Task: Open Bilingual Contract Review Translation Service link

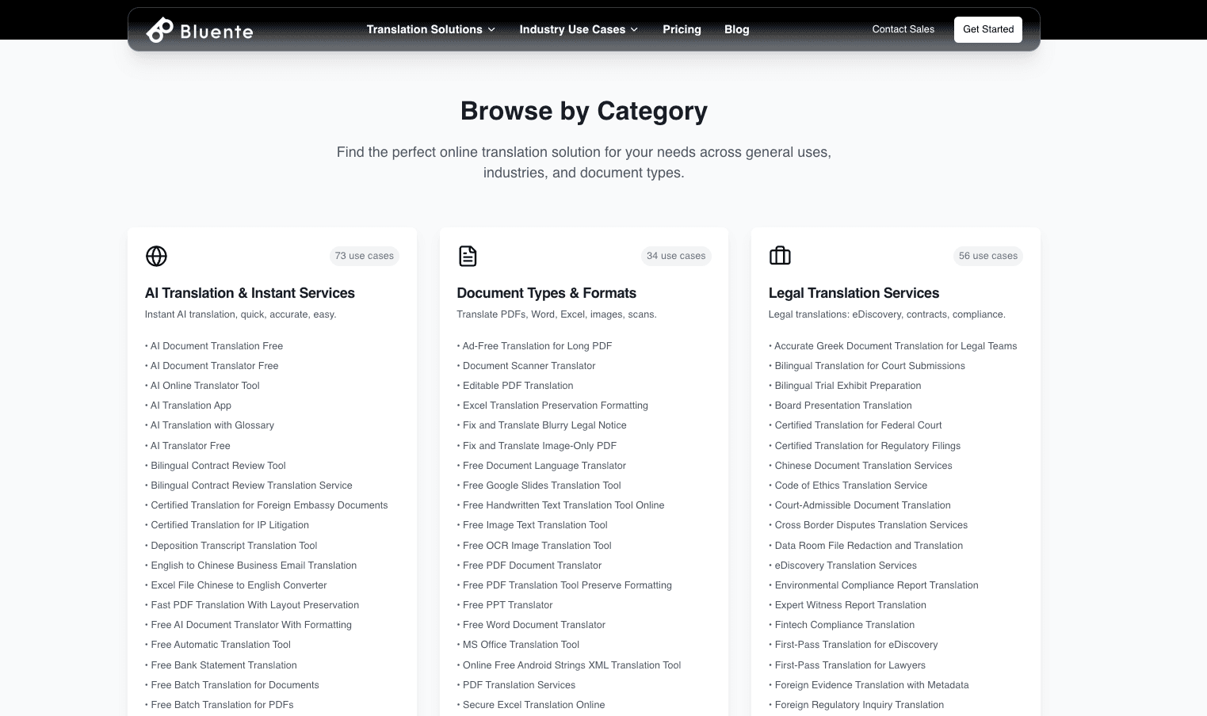Action: click(251, 486)
